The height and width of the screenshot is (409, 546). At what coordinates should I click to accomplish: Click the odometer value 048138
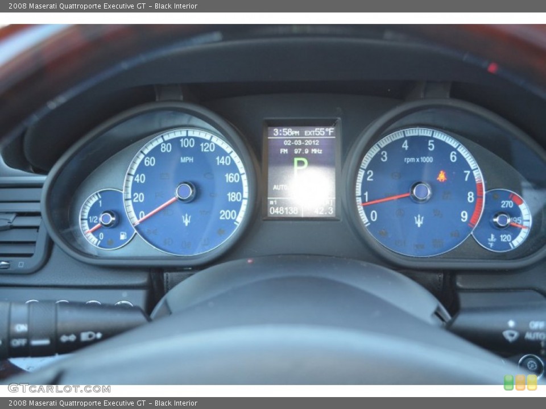click(x=284, y=210)
